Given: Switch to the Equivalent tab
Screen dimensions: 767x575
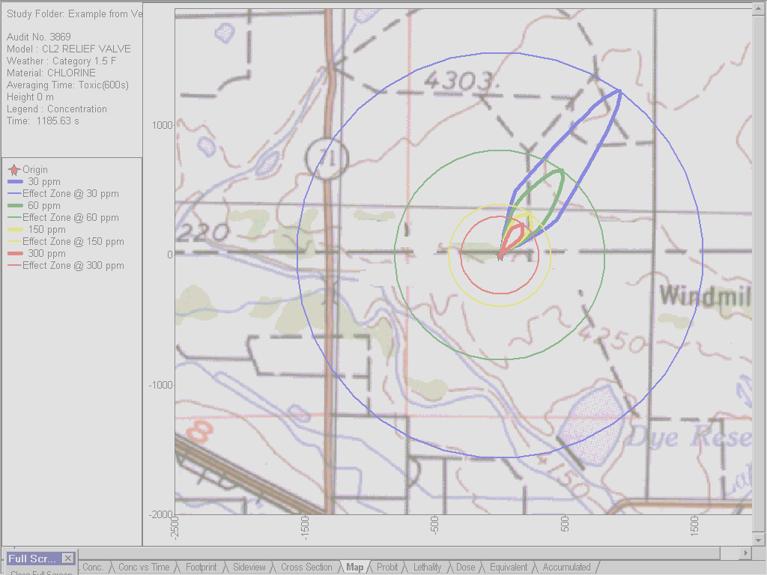Looking at the screenshot, I should coord(509,568).
